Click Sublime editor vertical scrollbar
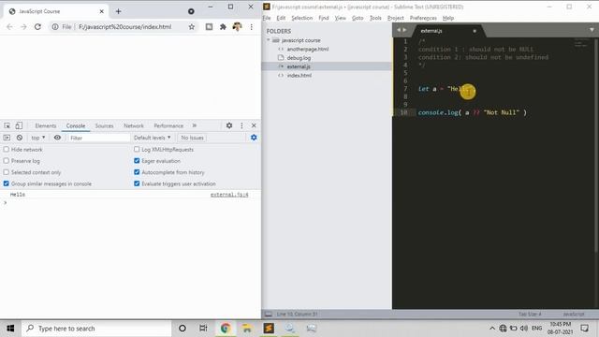 (x=596, y=145)
